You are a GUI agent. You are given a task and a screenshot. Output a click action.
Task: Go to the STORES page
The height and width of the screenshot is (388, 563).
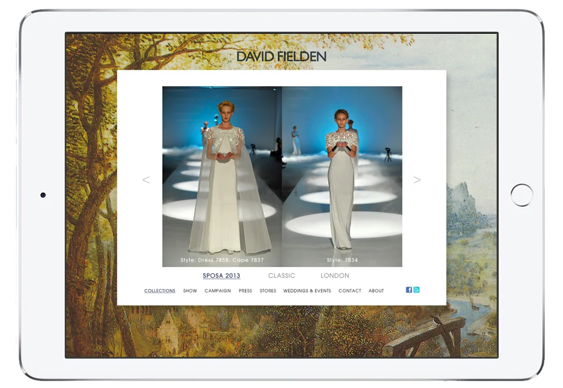coord(268,290)
